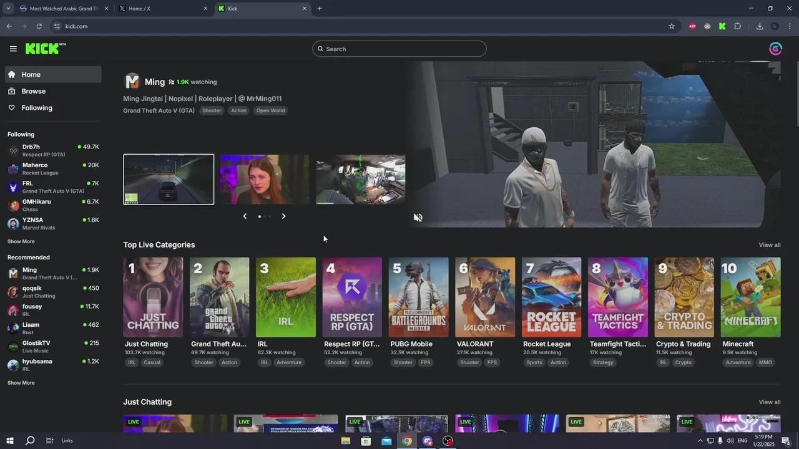
Task: Open the hamburger sidebar menu
Action: 13,49
